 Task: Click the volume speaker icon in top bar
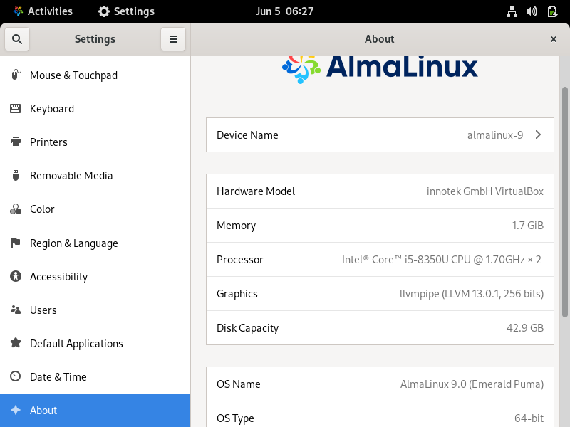click(532, 11)
